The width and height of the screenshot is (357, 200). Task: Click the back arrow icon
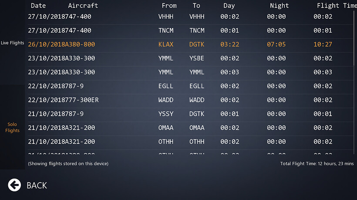(x=14, y=185)
